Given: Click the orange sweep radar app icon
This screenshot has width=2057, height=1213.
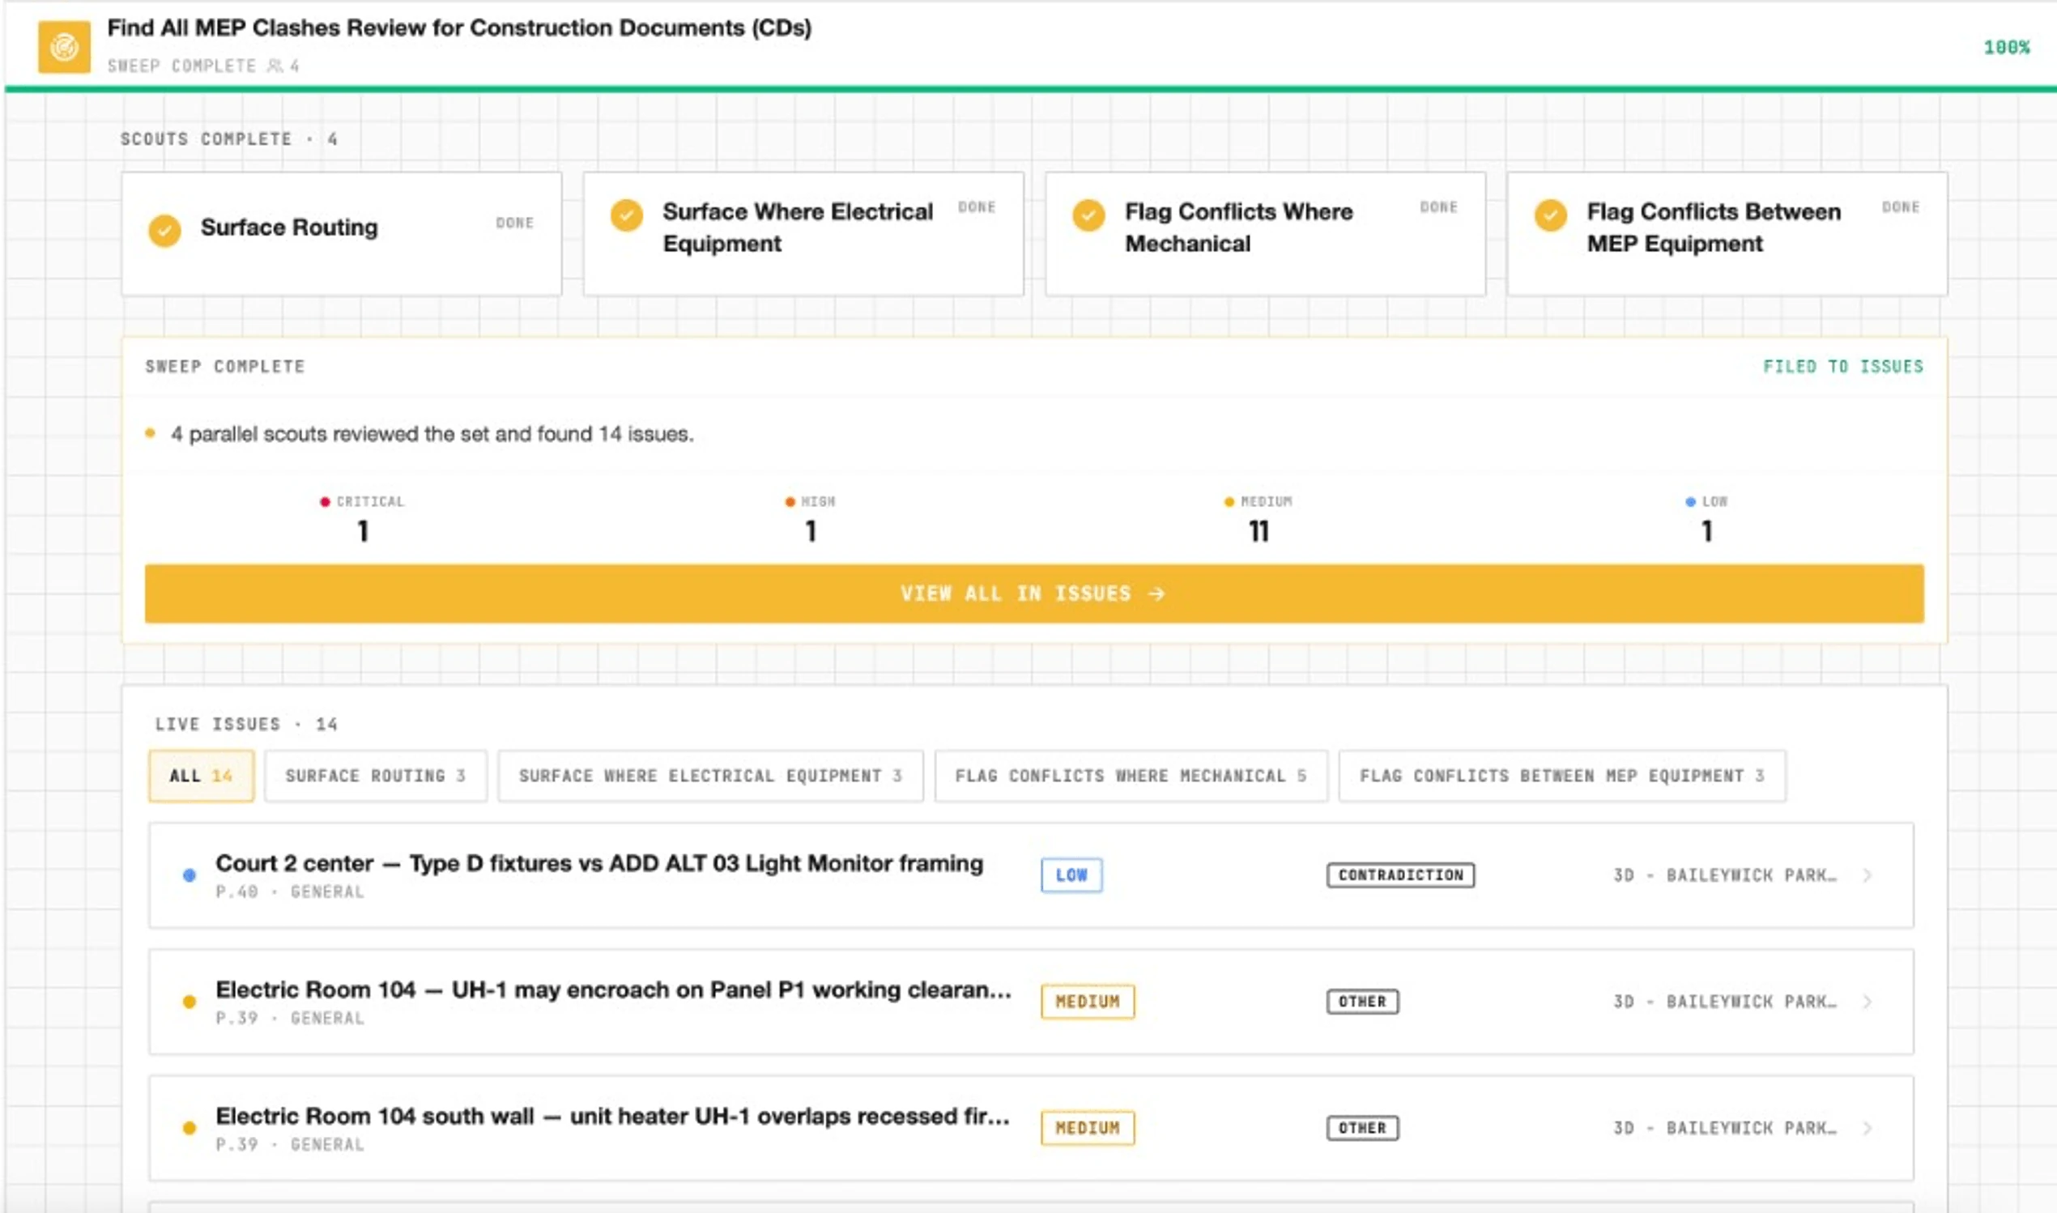Looking at the screenshot, I should [64, 47].
